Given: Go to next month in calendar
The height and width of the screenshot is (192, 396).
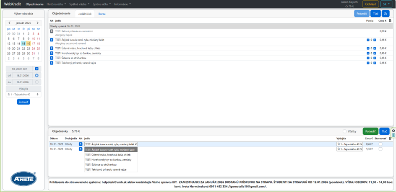Looking at the screenshot, I should pyautogui.click(x=38, y=23).
